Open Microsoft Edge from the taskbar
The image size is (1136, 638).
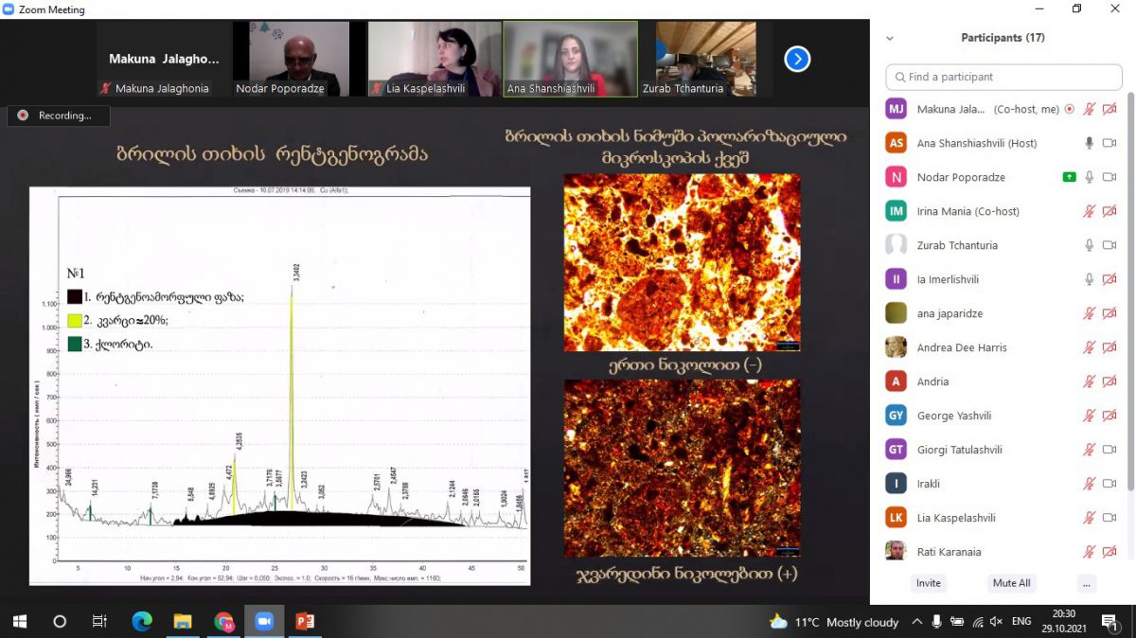(142, 622)
